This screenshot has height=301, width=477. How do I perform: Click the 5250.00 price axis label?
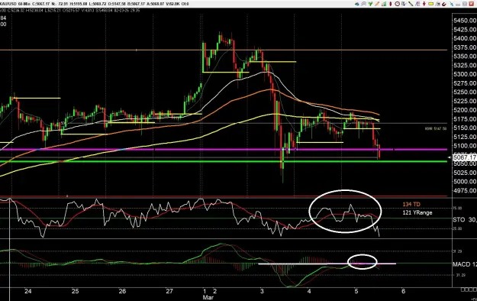click(465, 92)
